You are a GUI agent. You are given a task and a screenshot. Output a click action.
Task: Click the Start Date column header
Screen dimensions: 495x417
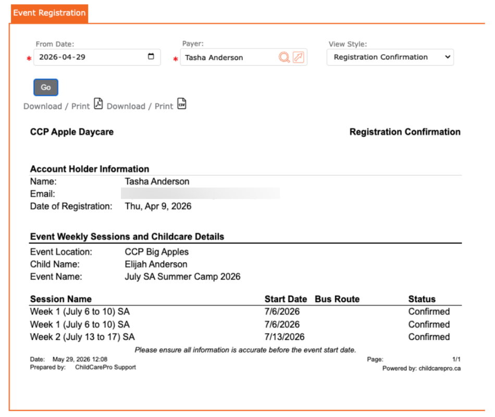coord(286,299)
